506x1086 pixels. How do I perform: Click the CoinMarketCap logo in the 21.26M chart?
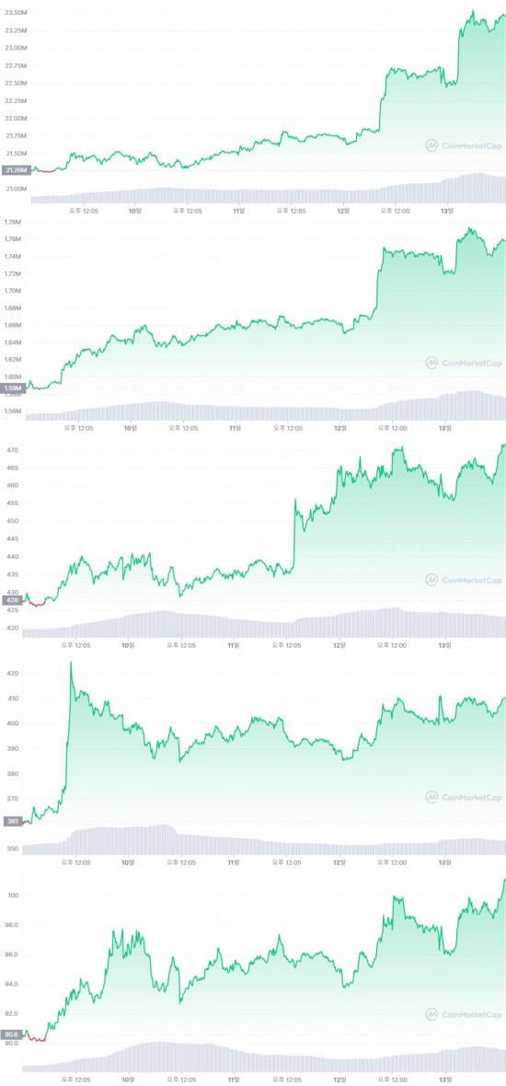click(x=463, y=145)
